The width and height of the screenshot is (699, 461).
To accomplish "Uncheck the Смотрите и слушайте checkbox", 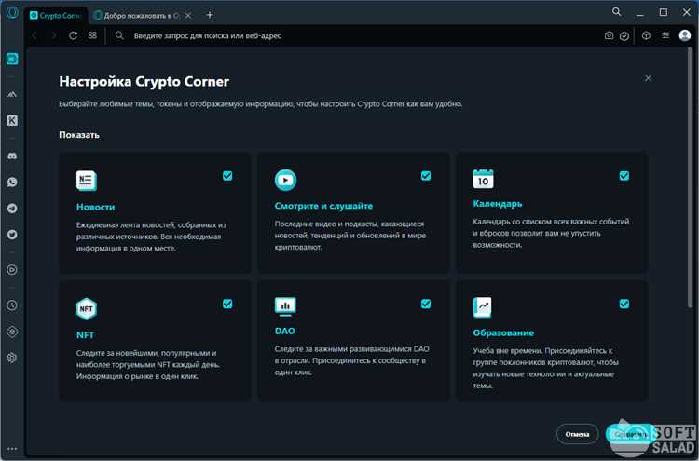I will [x=426, y=176].
